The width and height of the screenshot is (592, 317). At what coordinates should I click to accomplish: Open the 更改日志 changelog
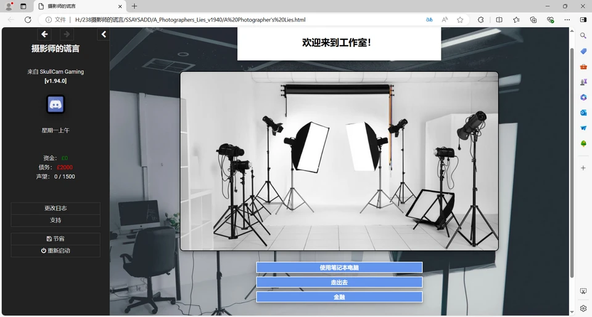tap(55, 208)
